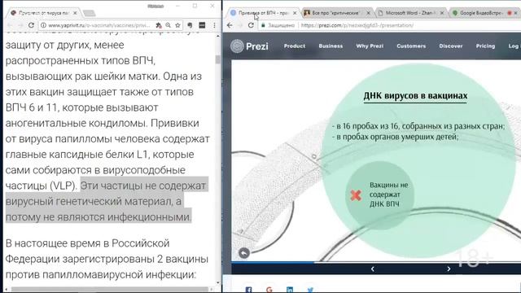Close the Microsoft Word tab
521x293 pixels.
(x=442, y=13)
